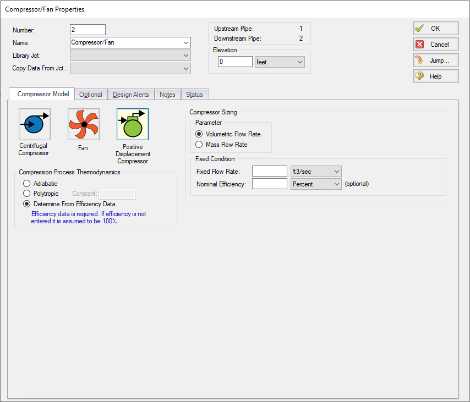Select the Polytropic radio button
470x402 pixels.
tap(26, 194)
